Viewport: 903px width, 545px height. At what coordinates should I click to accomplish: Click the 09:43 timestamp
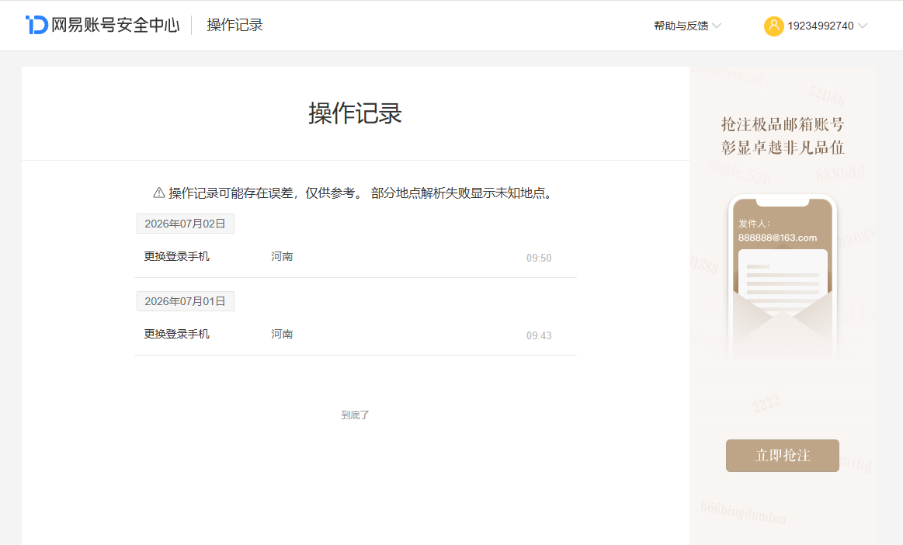point(538,336)
